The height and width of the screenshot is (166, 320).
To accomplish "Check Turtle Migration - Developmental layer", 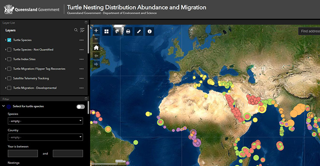I will 9,88.
